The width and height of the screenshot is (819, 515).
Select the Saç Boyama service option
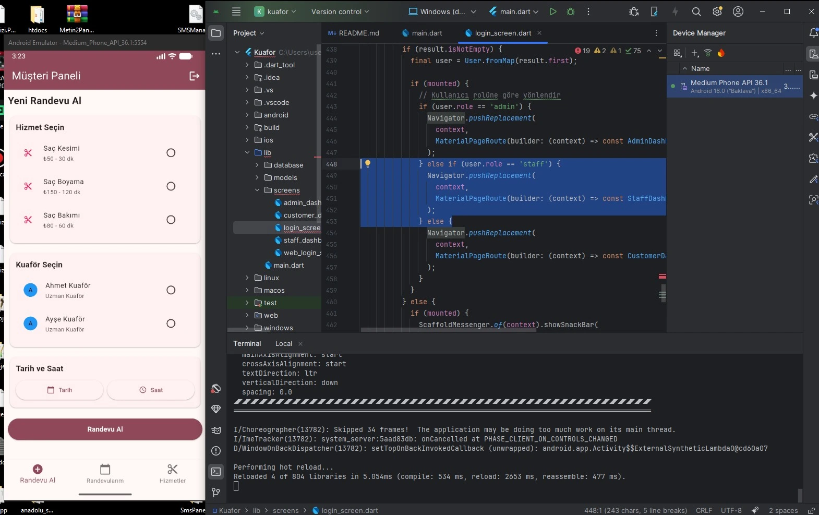tap(171, 186)
